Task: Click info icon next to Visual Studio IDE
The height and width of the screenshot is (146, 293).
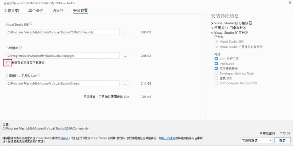Action: point(31,24)
